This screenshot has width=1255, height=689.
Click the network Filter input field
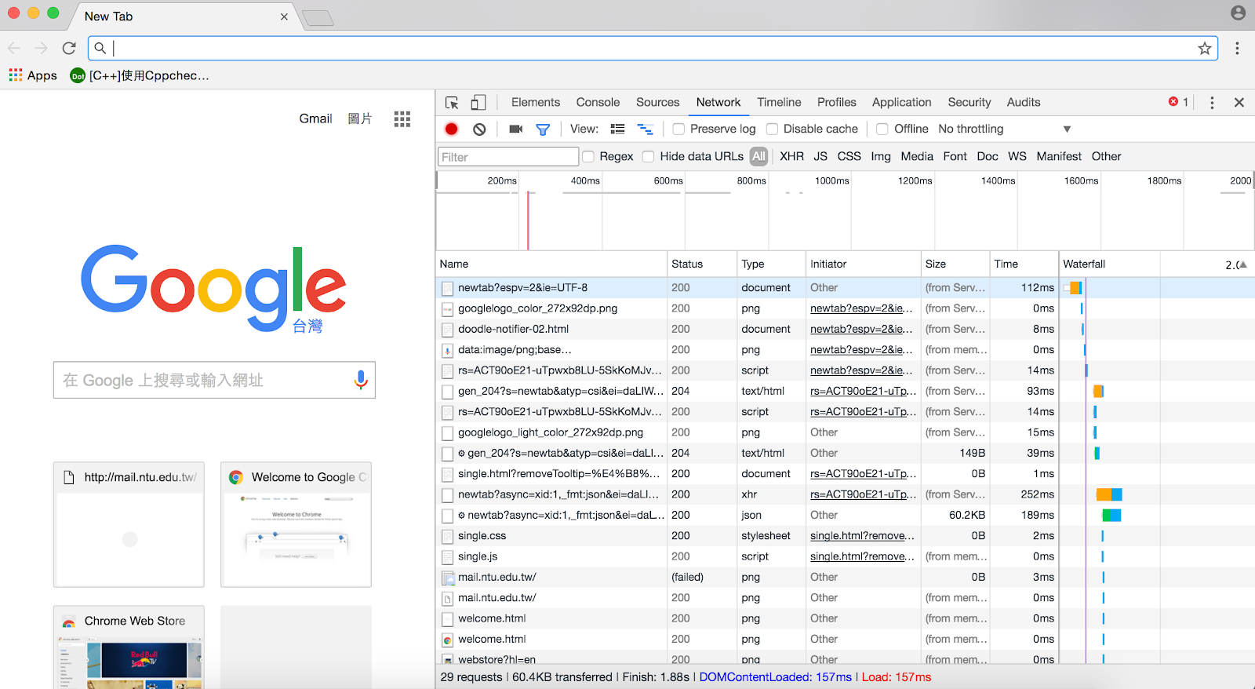click(x=508, y=157)
